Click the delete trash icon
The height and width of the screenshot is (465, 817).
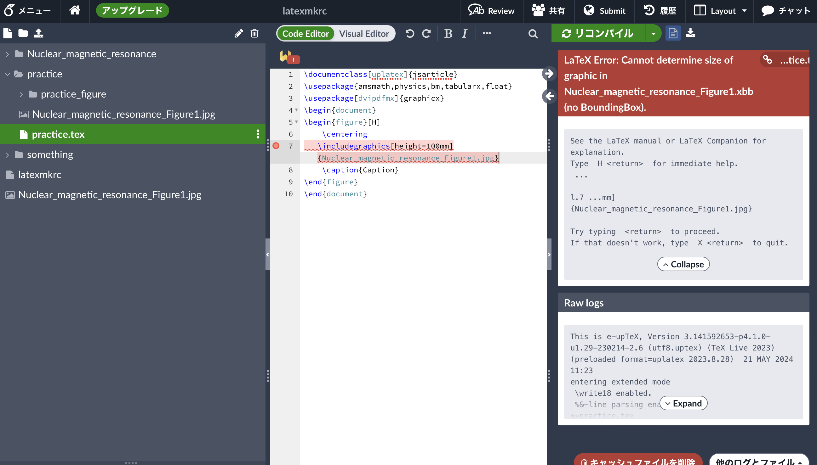pyautogui.click(x=254, y=33)
